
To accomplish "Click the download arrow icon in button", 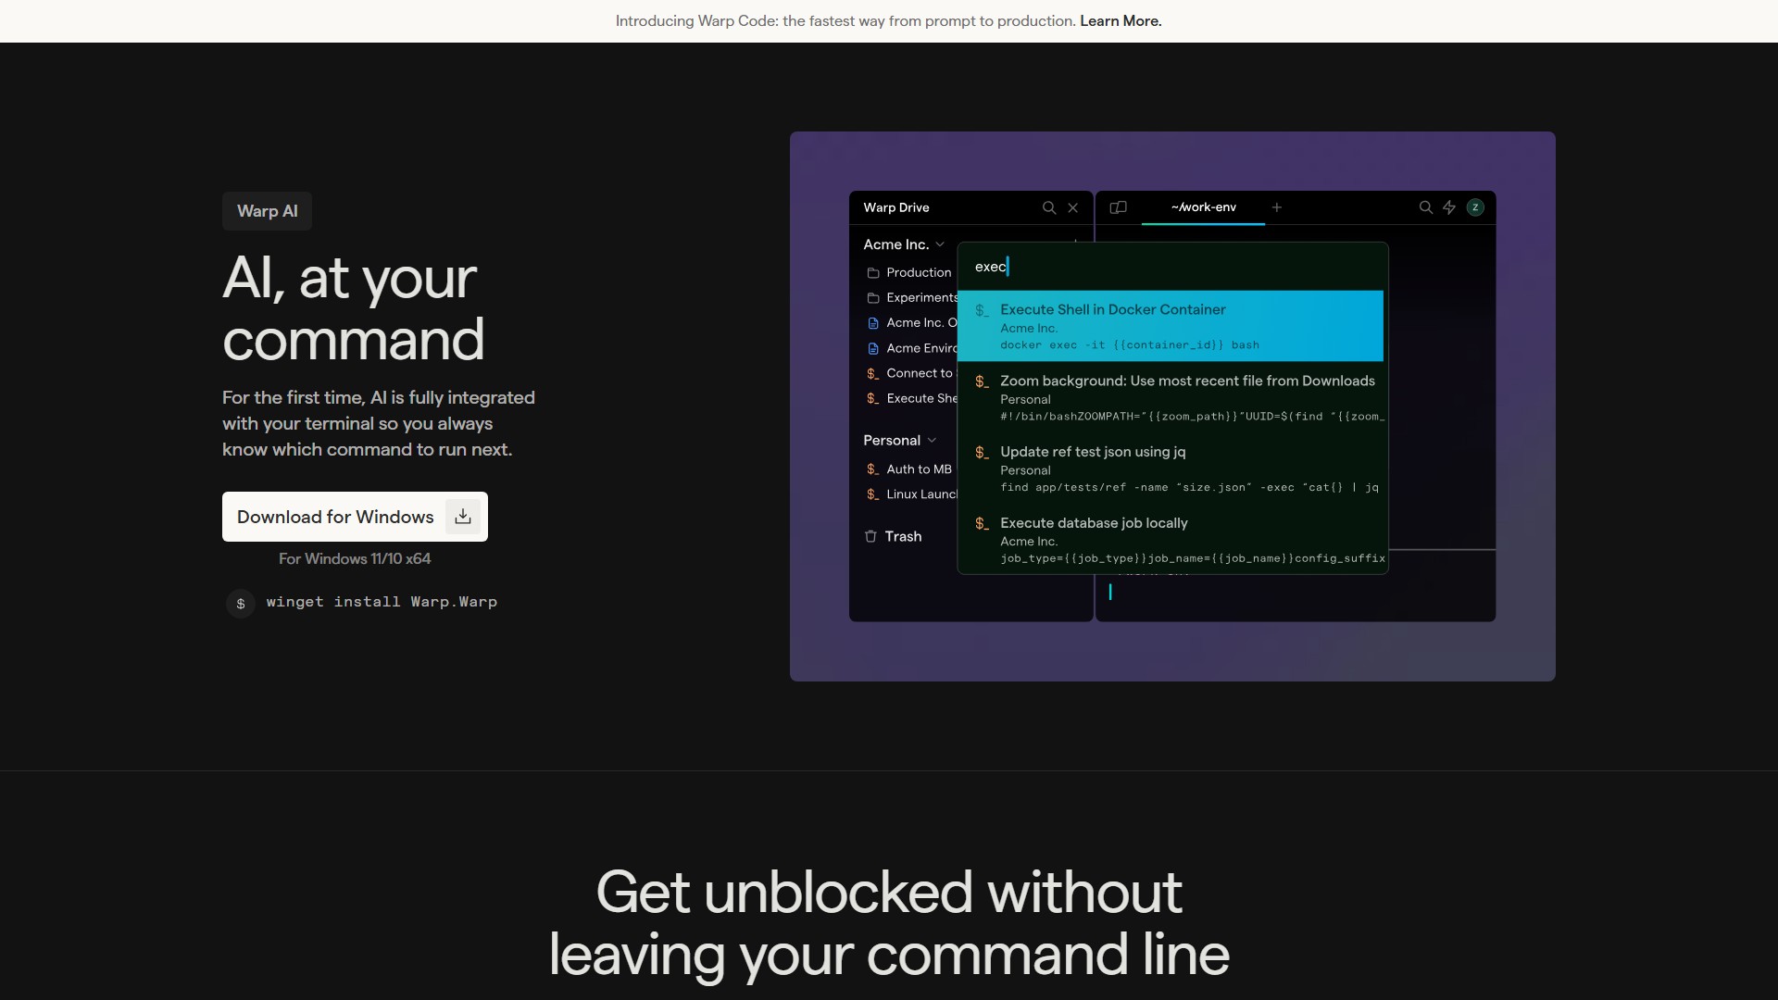I will click(463, 517).
